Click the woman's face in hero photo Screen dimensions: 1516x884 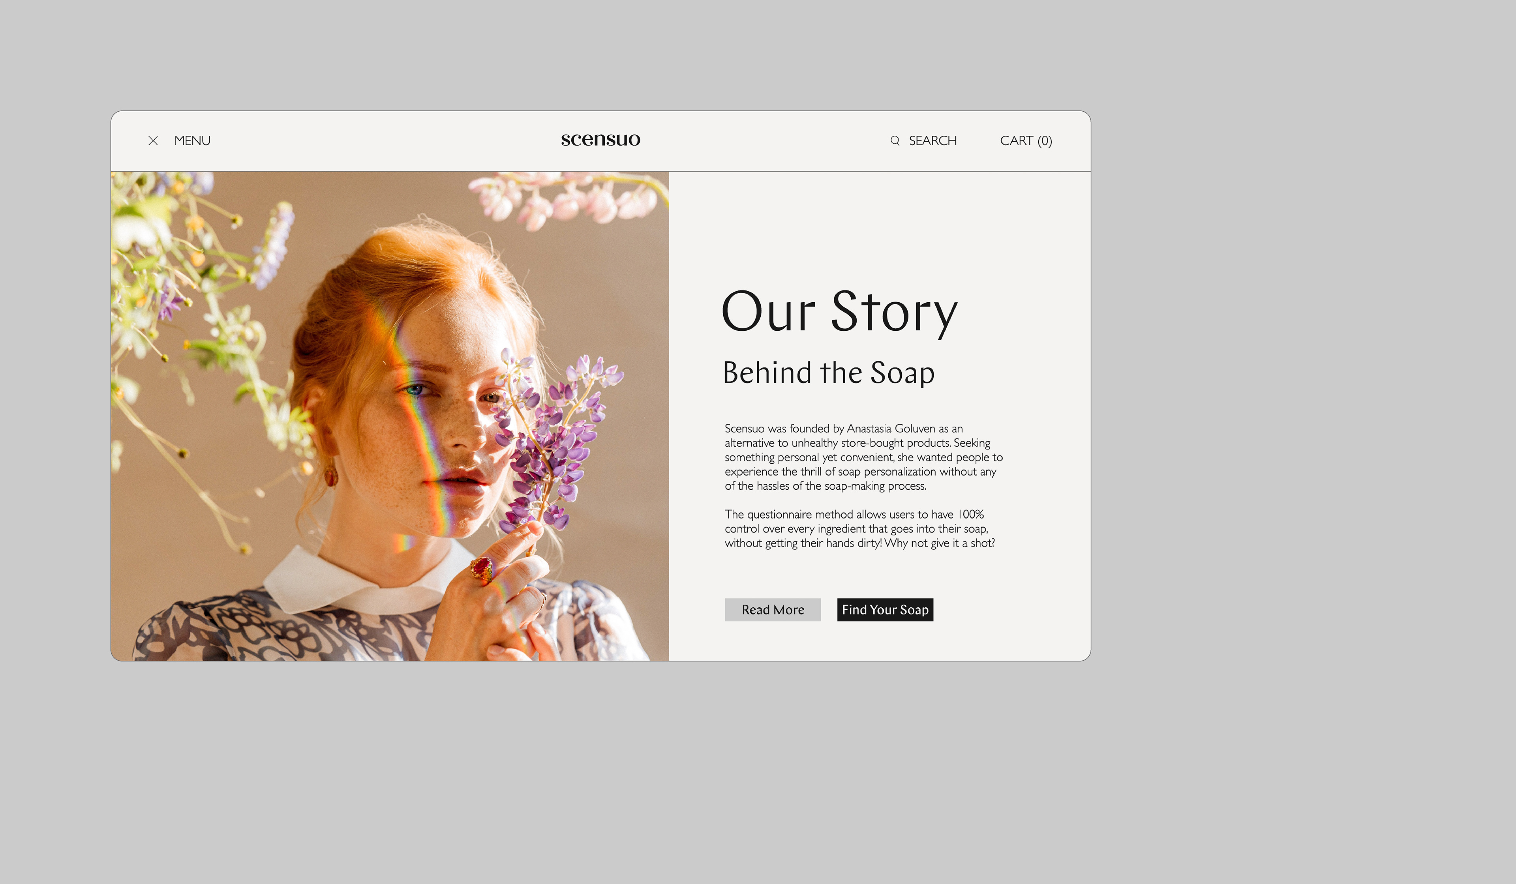pyautogui.click(x=439, y=421)
